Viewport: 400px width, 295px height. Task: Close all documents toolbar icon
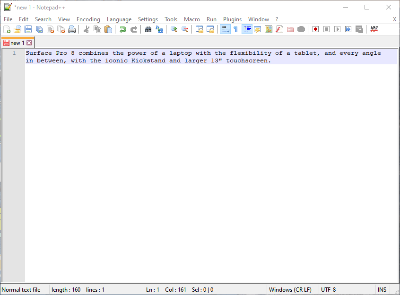61,30
